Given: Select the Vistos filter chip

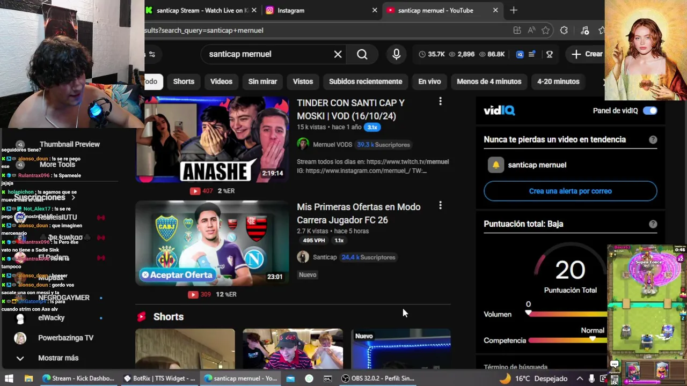Looking at the screenshot, I should (303, 81).
